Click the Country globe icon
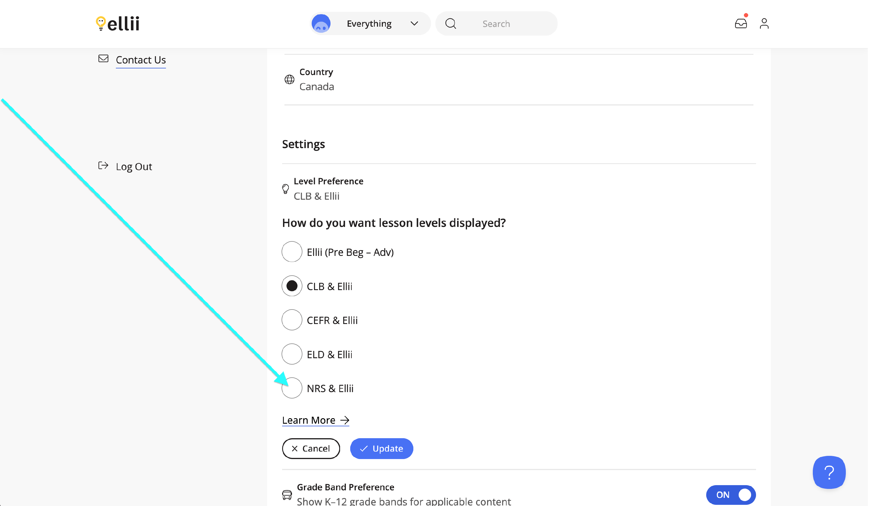 point(290,79)
